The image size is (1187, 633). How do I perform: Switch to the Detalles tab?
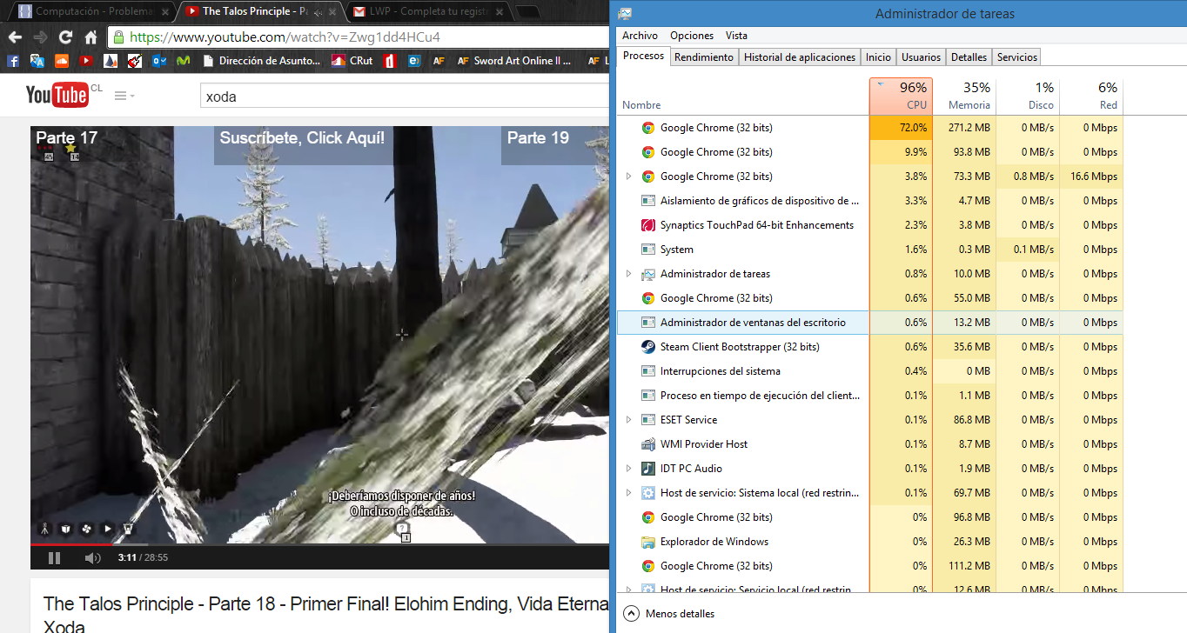(x=969, y=57)
